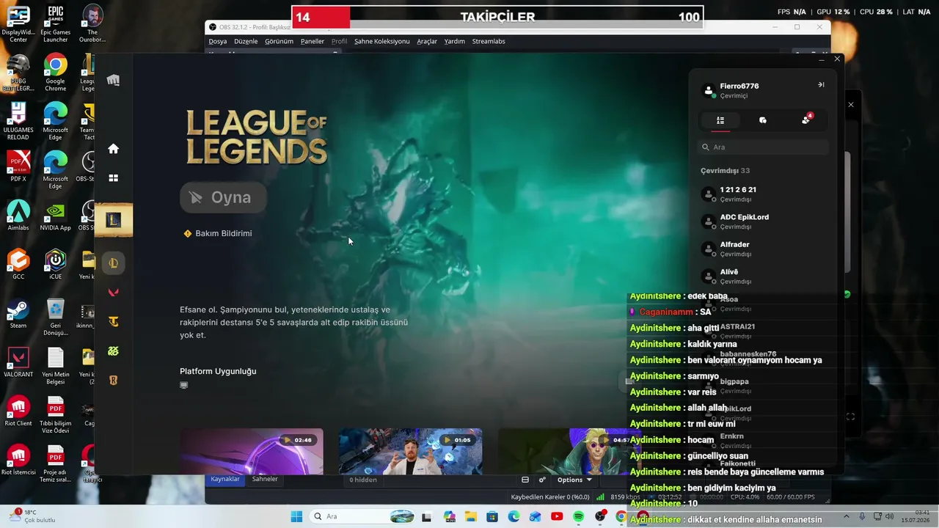Open YouTube from the taskbar

pos(557,516)
